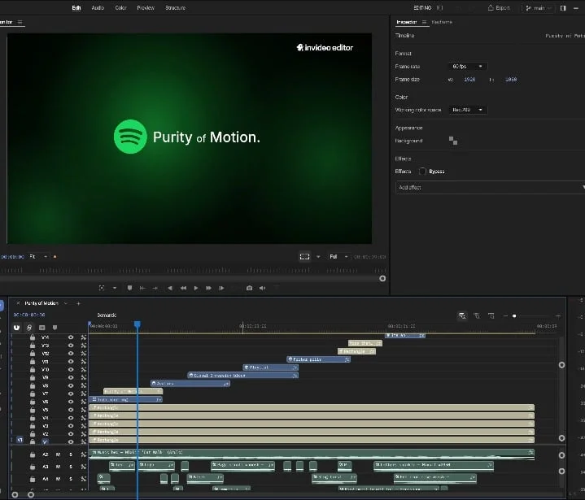
Task: Go to in point button
Action: pos(142,288)
